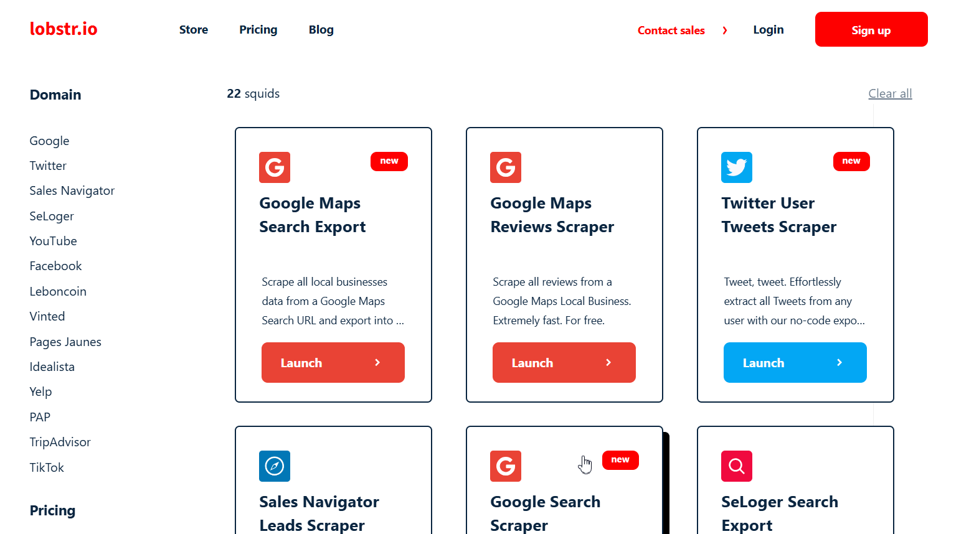This screenshot has width=979, height=534.
Task: Click Twitter bird icon on Tweets Scraper card
Action: (x=737, y=167)
